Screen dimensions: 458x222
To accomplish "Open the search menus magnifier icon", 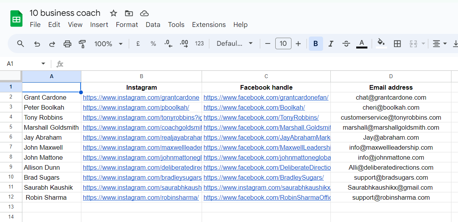I will tap(20, 44).
